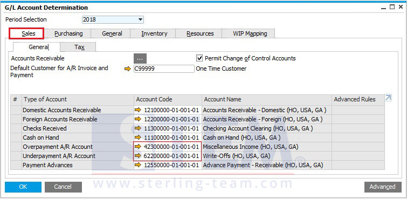407x199 pixels.
Task: Click the Account Code column header
Action: [168, 99]
